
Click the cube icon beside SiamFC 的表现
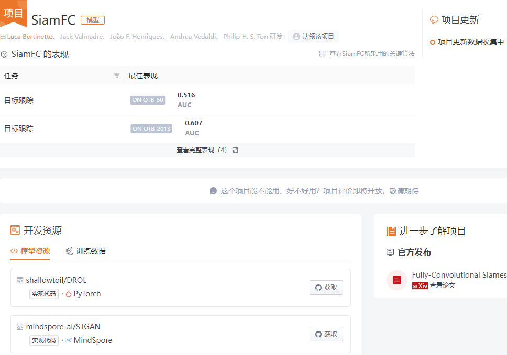4,54
